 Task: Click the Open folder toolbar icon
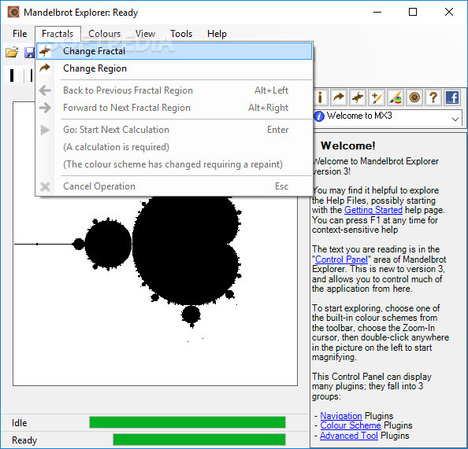12,53
